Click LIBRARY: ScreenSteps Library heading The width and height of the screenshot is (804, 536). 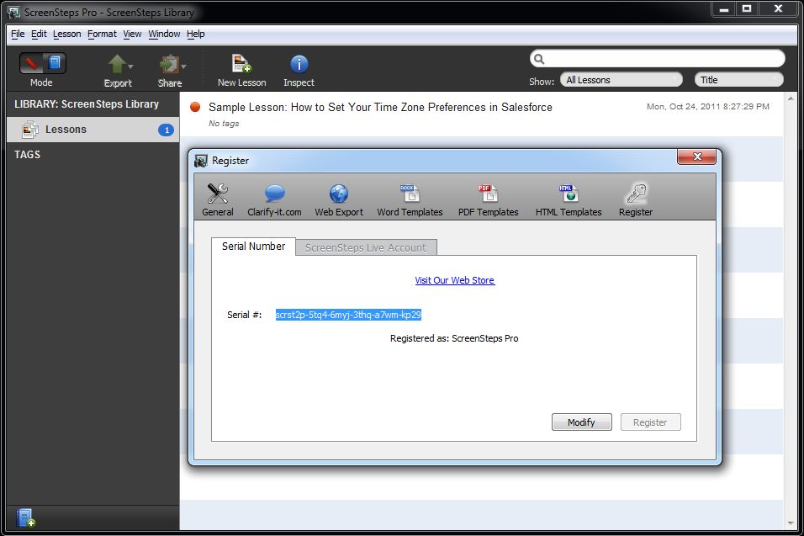coord(87,104)
